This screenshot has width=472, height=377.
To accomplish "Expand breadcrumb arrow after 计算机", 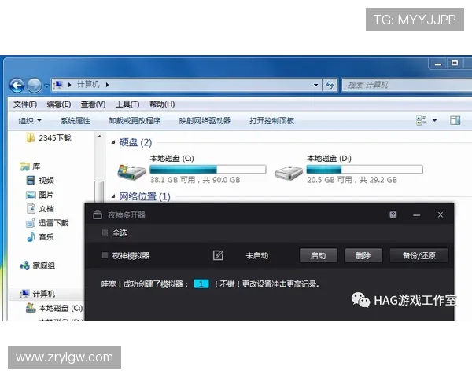I will [107, 85].
